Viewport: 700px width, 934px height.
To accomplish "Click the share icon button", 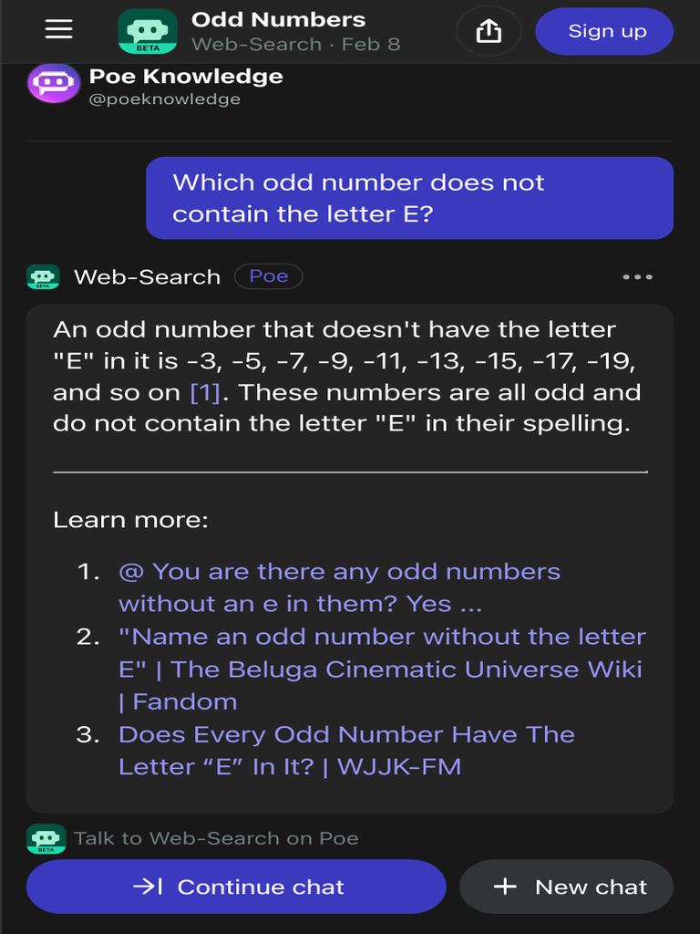I will coord(489,31).
